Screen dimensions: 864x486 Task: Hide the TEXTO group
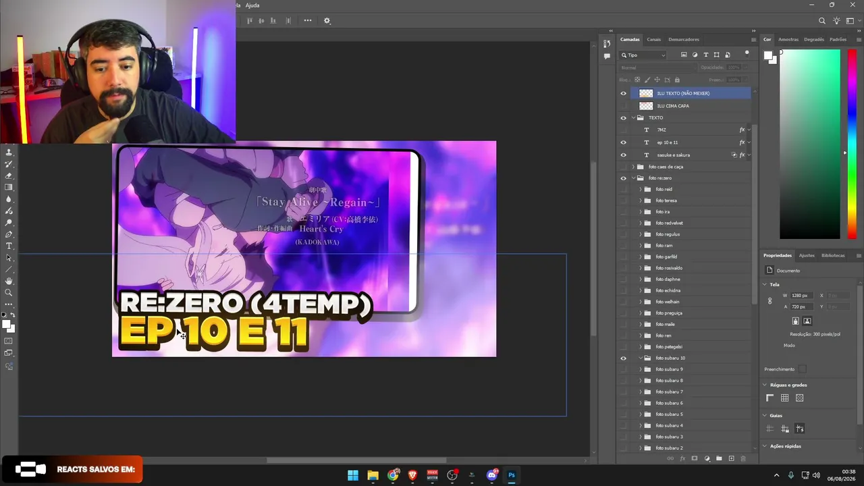click(623, 117)
